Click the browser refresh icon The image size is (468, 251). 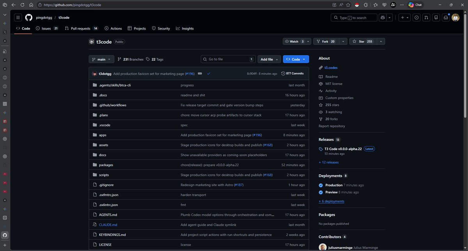tap(22, 5)
